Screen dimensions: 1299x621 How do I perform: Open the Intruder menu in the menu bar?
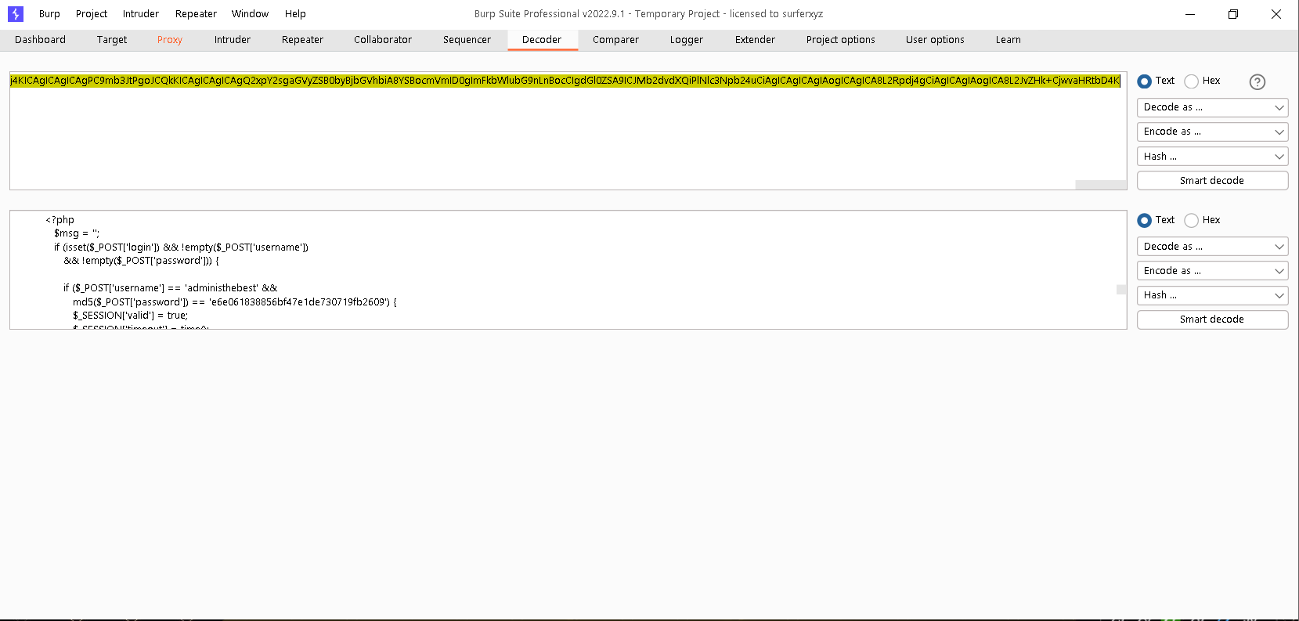pyautogui.click(x=141, y=14)
